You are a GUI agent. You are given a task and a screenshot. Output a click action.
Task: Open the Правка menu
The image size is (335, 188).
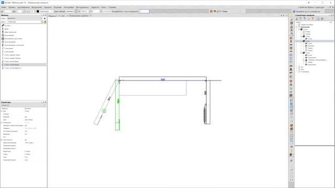(12, 7)
